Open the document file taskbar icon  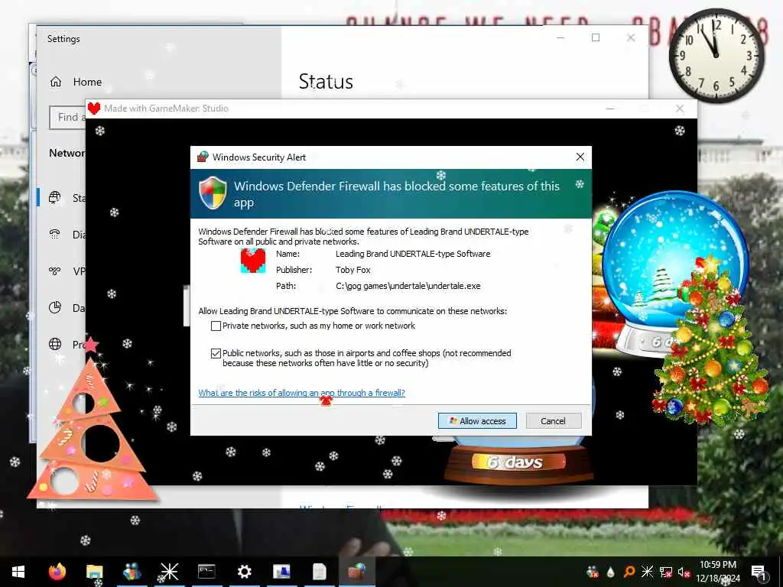(x=319, y=572)
